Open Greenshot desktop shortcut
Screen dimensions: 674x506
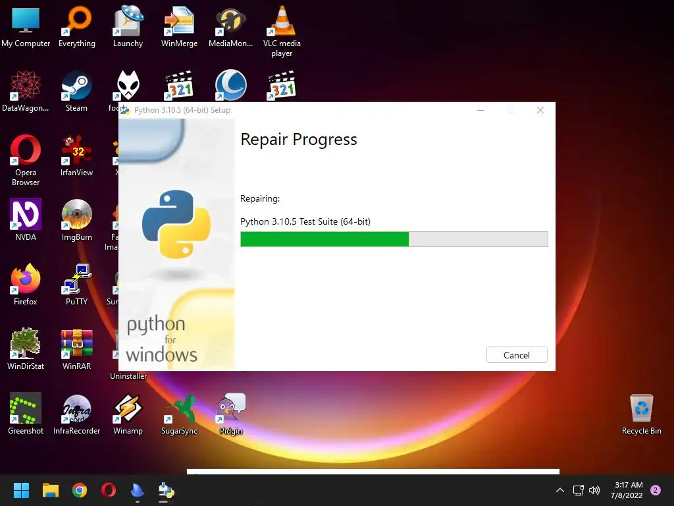pyautogui.click(x=26, y=414)
